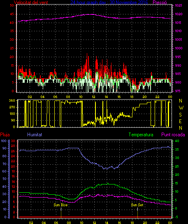
Task: Click the 'Humitat' legend label
Action: click(x=35, y=135)
